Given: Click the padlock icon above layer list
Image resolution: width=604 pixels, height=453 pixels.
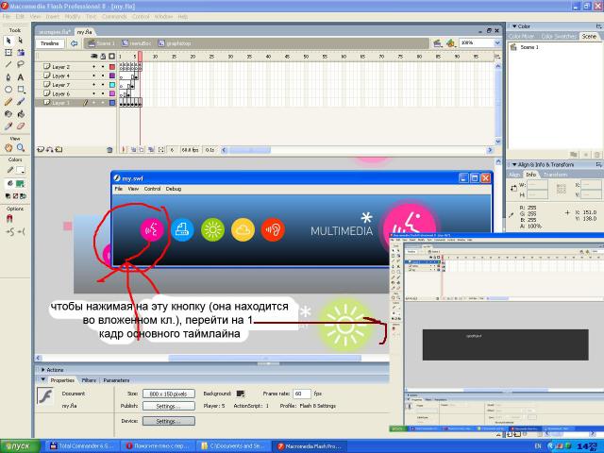Looking at the screenshot, I should 103,57.
